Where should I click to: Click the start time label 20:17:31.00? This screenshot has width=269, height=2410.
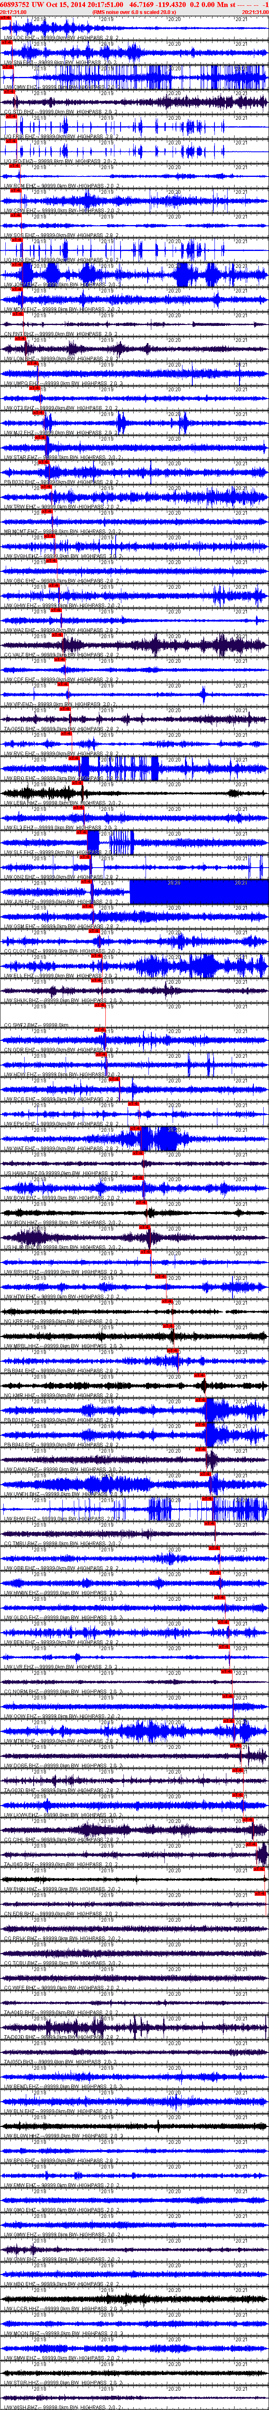[13, 12]
